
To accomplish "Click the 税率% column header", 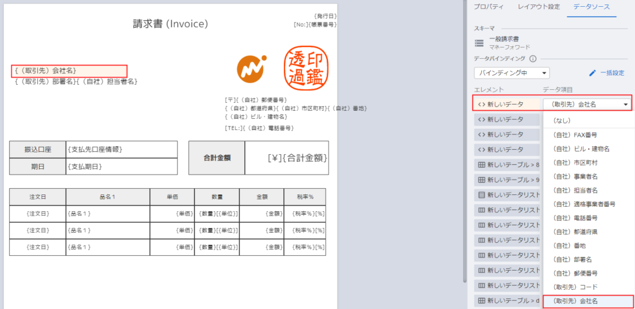I will click(x=305, y=196).
